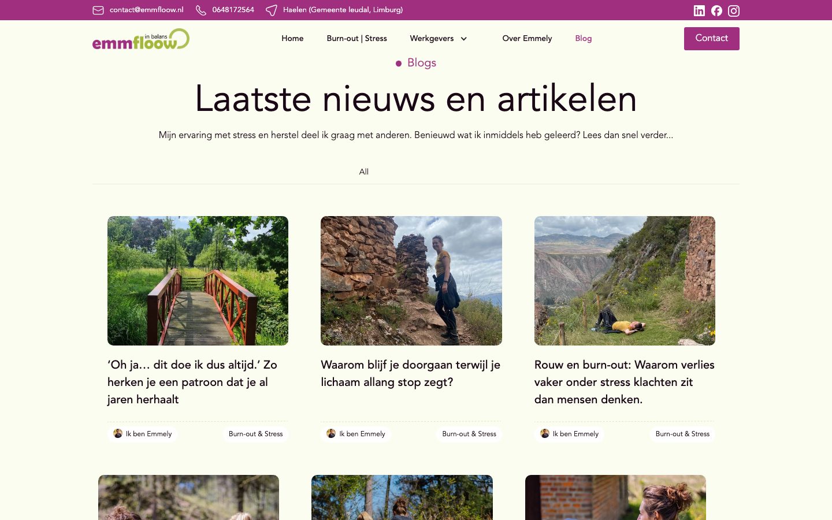Viewport: 832px width, 520px height.
Task: Click the Haelen address link
Action: click(343, 10)
